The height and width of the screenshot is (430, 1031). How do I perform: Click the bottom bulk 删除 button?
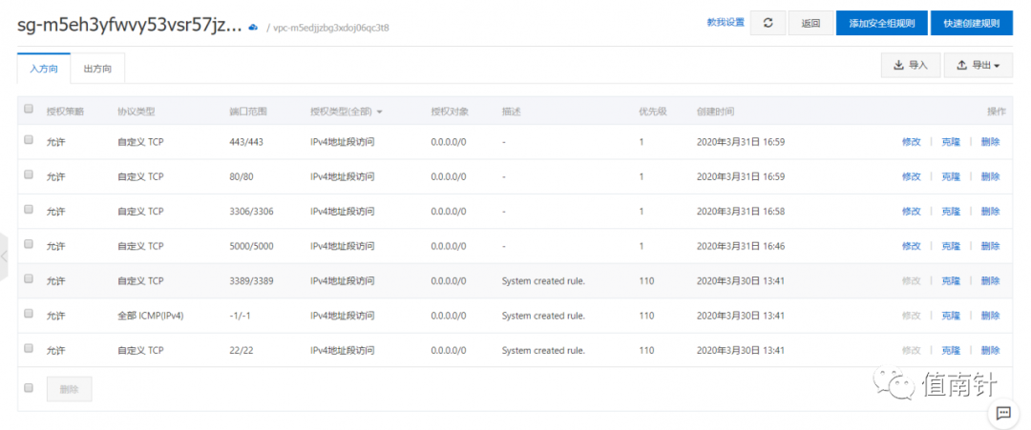point(69,389)
